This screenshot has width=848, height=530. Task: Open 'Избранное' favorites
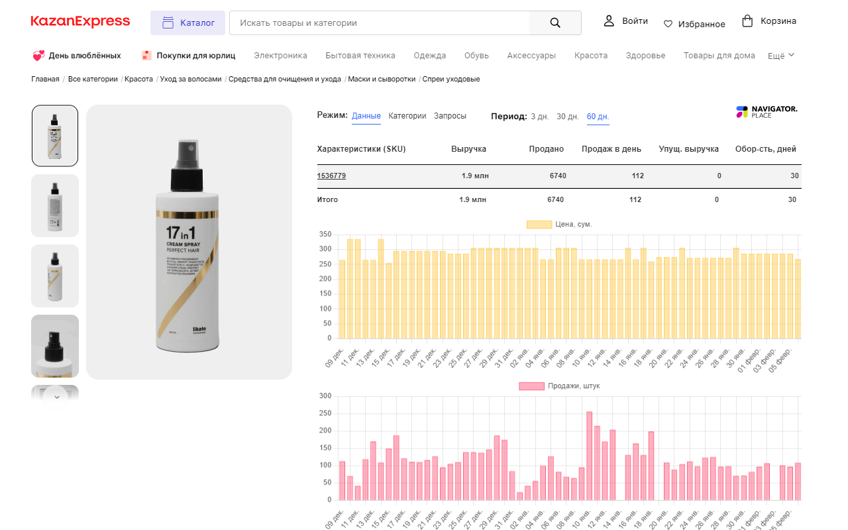click(x=702, y=24)
